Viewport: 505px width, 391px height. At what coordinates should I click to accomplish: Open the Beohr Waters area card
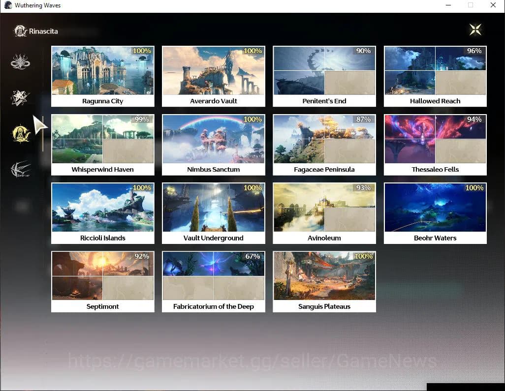pyautogui.click(x=435, y=213)
